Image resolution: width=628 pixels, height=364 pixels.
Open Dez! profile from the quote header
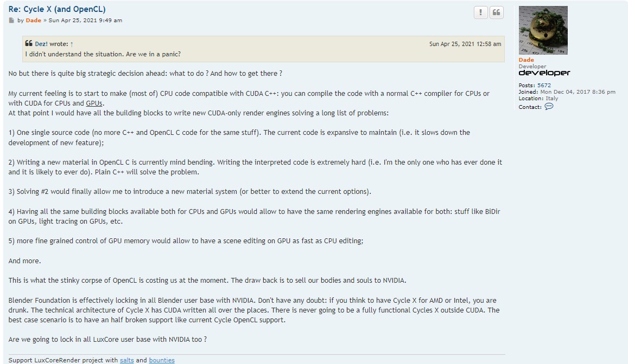(x=41, y=44)
